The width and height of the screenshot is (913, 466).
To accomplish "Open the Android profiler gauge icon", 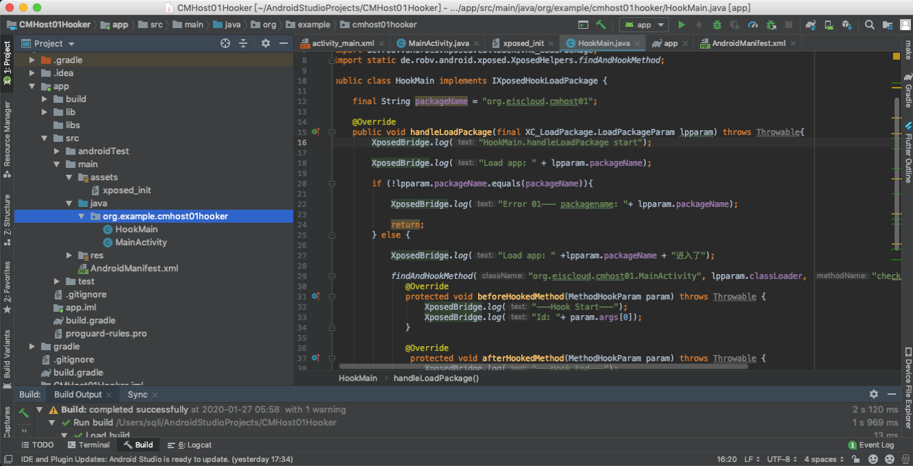I will (x=753, y=25).
